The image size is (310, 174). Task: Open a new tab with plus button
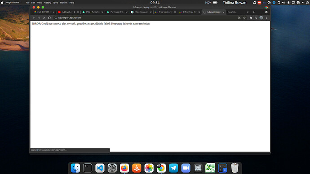pyautogui.click(x=254, y=12)
